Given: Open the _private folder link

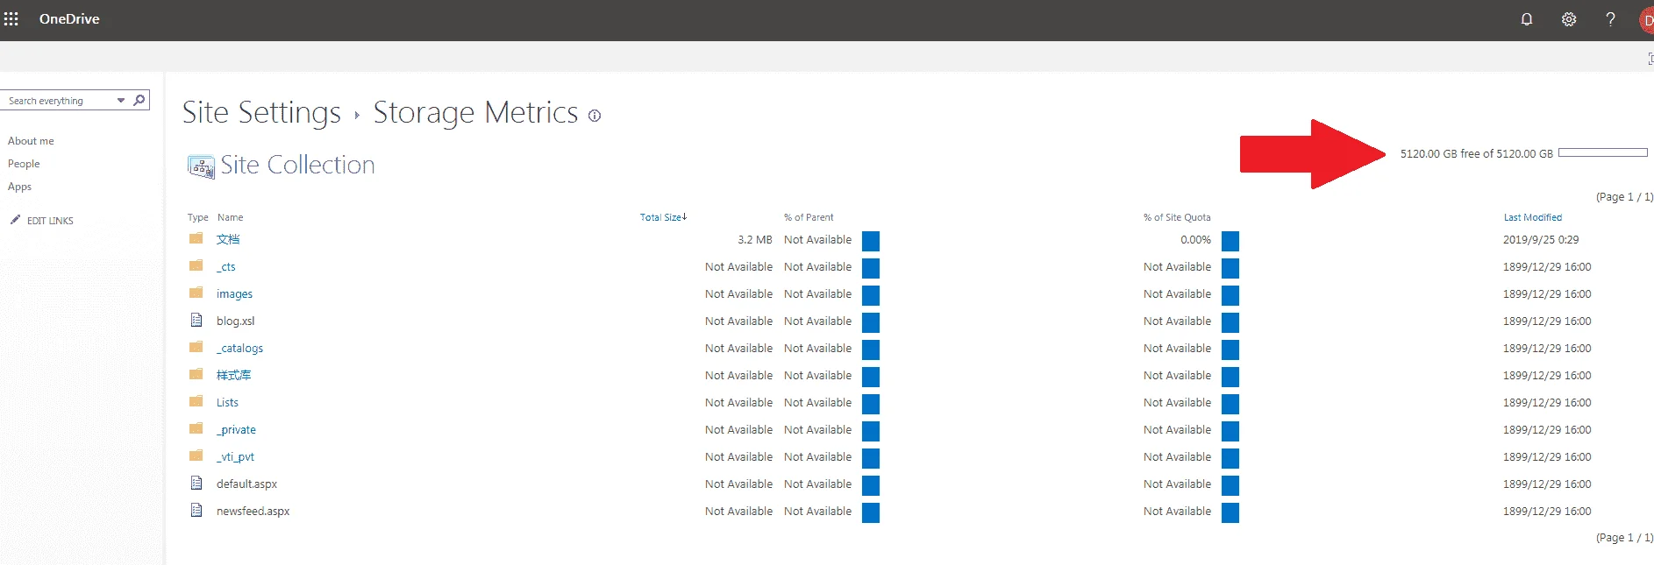Looking at the screenshot, I should [x=236, y=429].
